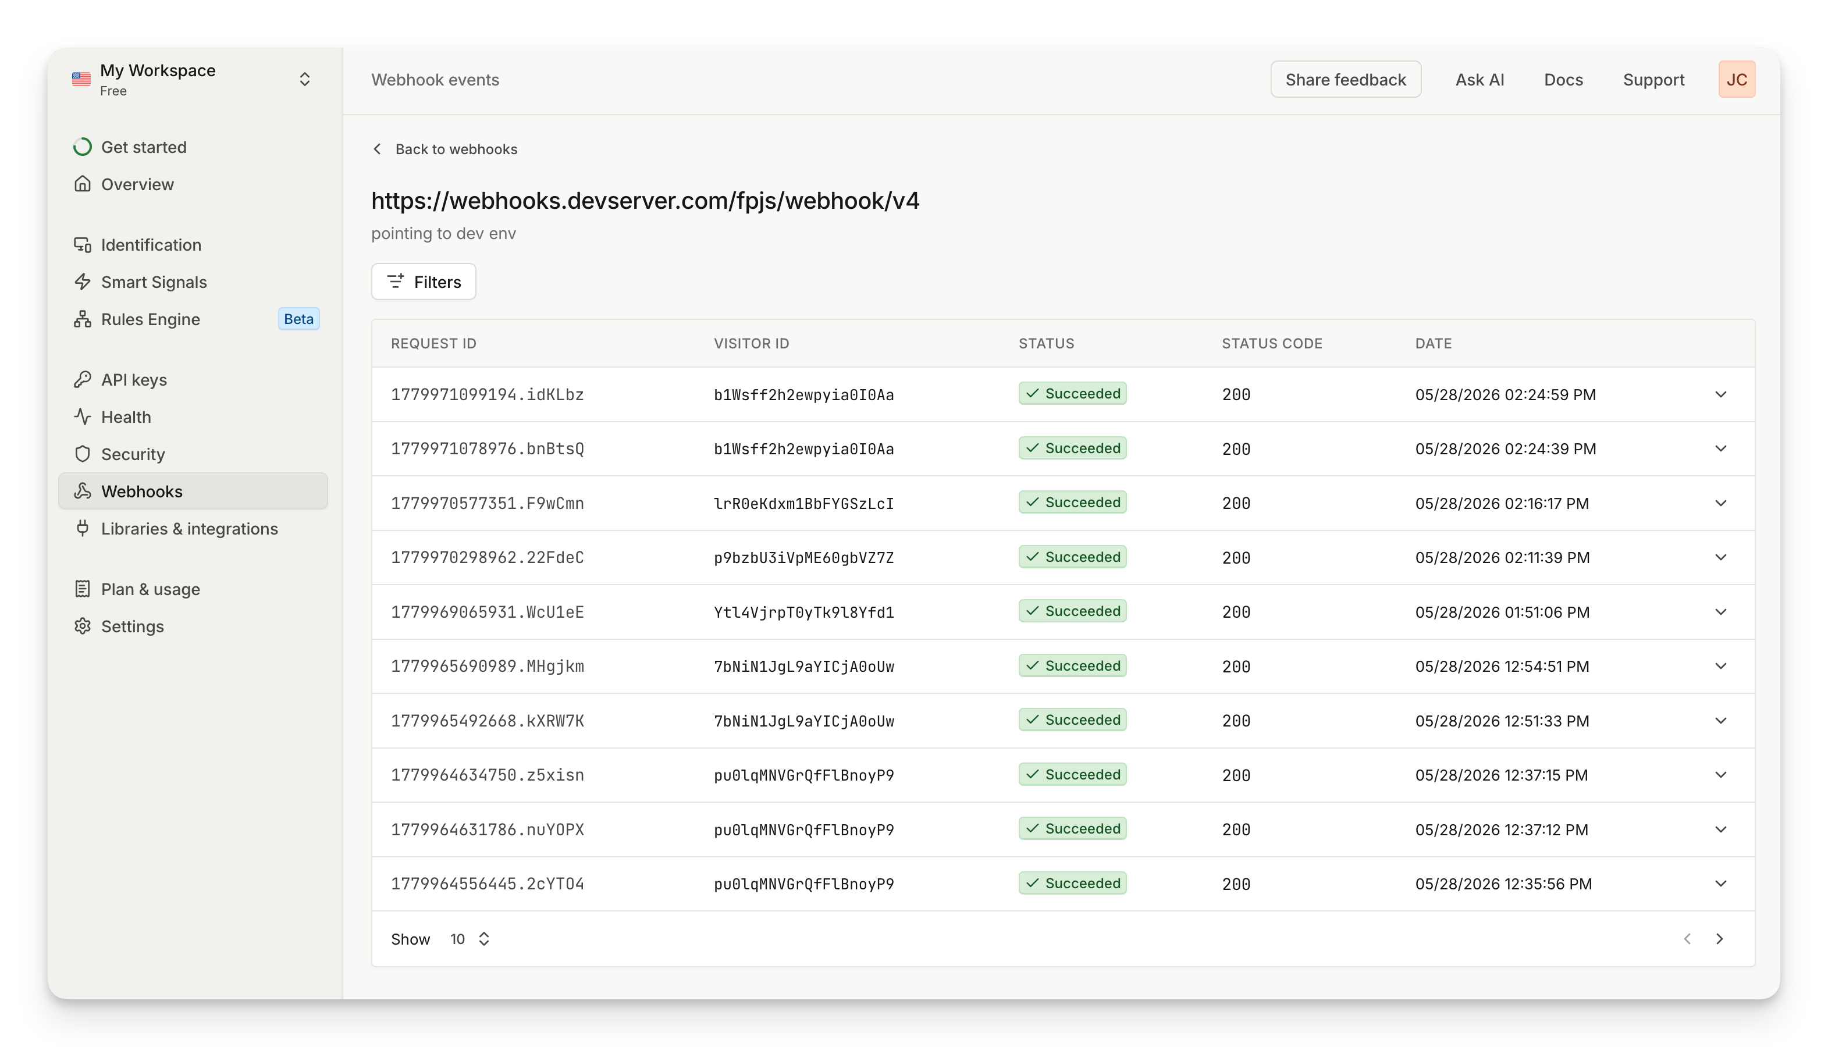Viewport: 1828px width, 1047px height.
Task: Expand the event row 1779970577351.F9wCmn
Action: [1721, 503]
